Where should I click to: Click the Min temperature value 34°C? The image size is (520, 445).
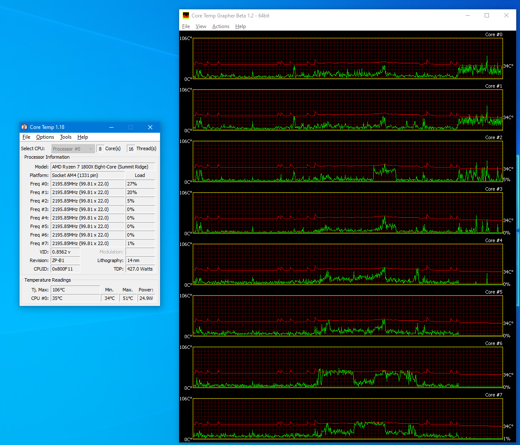pyautogui.click(x=110, y=298)
